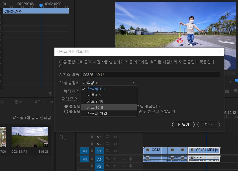The height and width of the screenshot is (171, 238).
Task: Click the 6;06;24 duration of C0216.MP4
Action: (x=43, y=152)
